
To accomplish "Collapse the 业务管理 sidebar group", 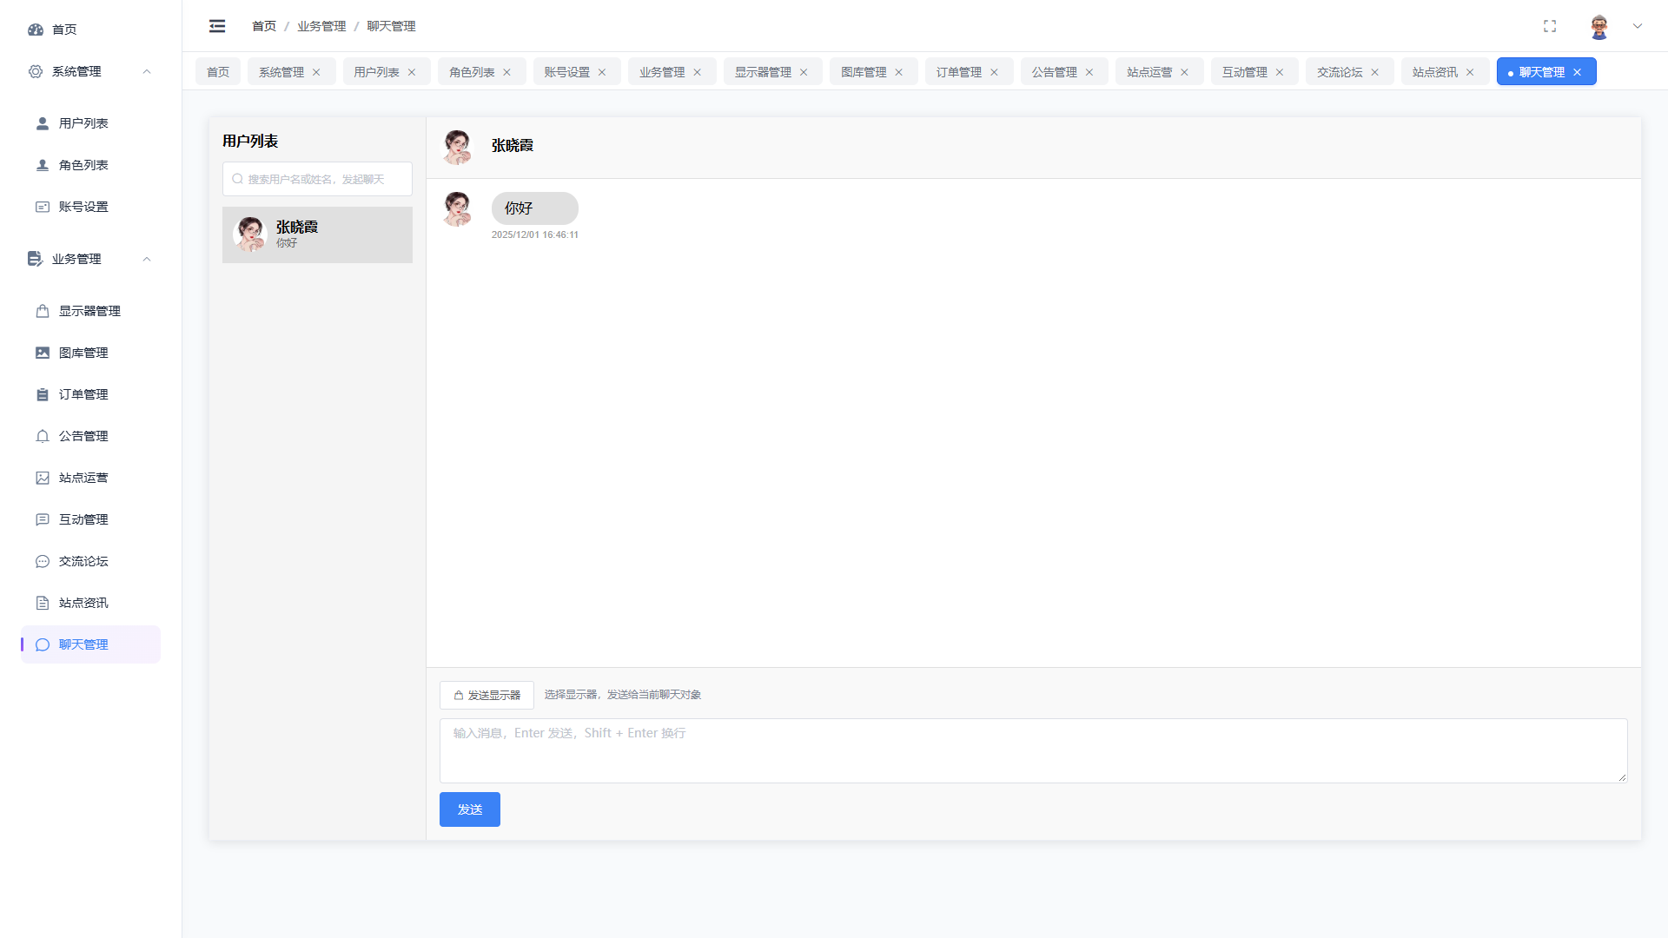I will point(90,259).
